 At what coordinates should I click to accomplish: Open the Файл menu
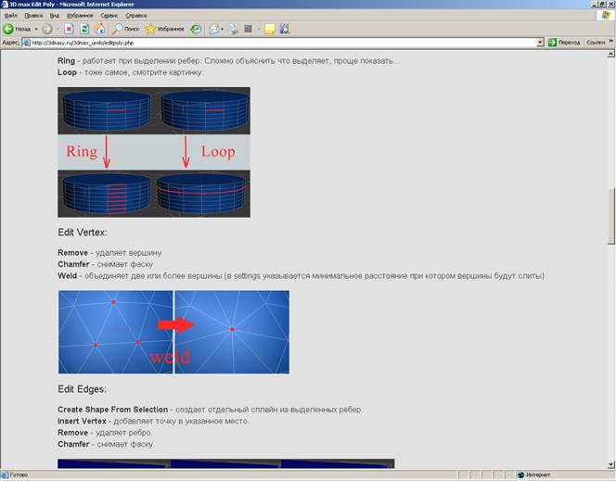click(x=10, y=16)
